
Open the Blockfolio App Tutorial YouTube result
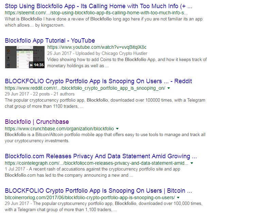point(50,41)
